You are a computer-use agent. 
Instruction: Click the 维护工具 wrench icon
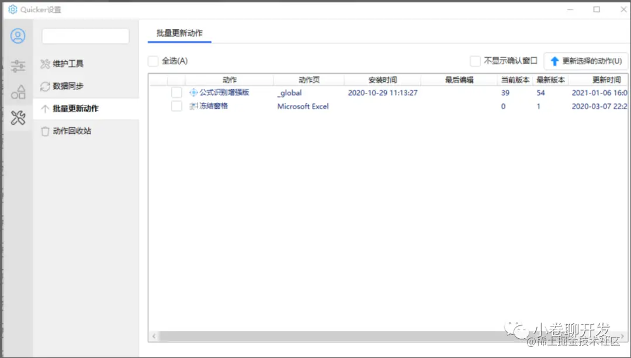point(45,64)
